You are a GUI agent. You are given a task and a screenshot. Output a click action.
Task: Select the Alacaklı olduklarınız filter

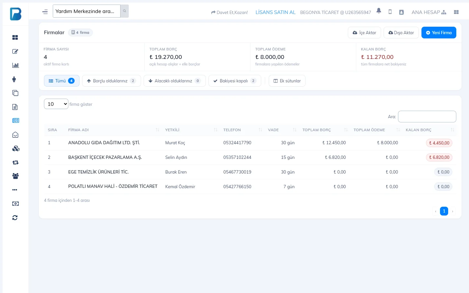tap(175, 81)
